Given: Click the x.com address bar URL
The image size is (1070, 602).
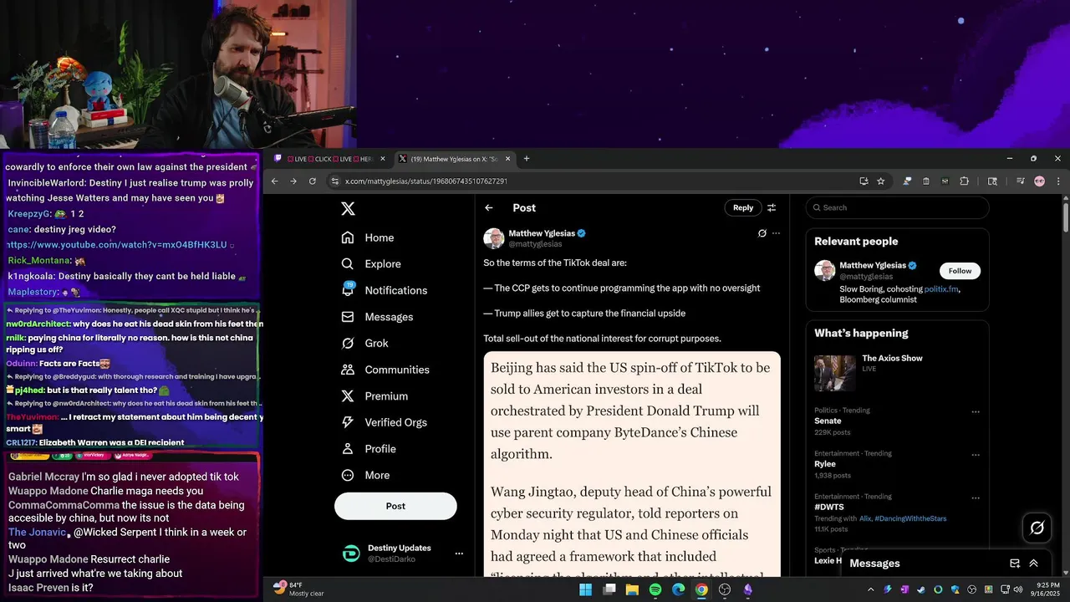Looking at the screenshot, I should (426, 181).
